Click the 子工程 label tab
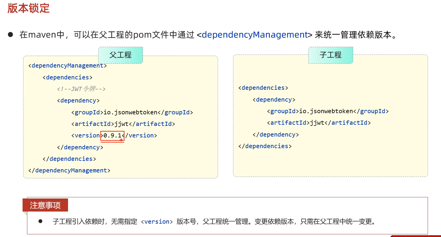Screen dimensions: 441x237 pyautogui.click(x=331, y=55)
